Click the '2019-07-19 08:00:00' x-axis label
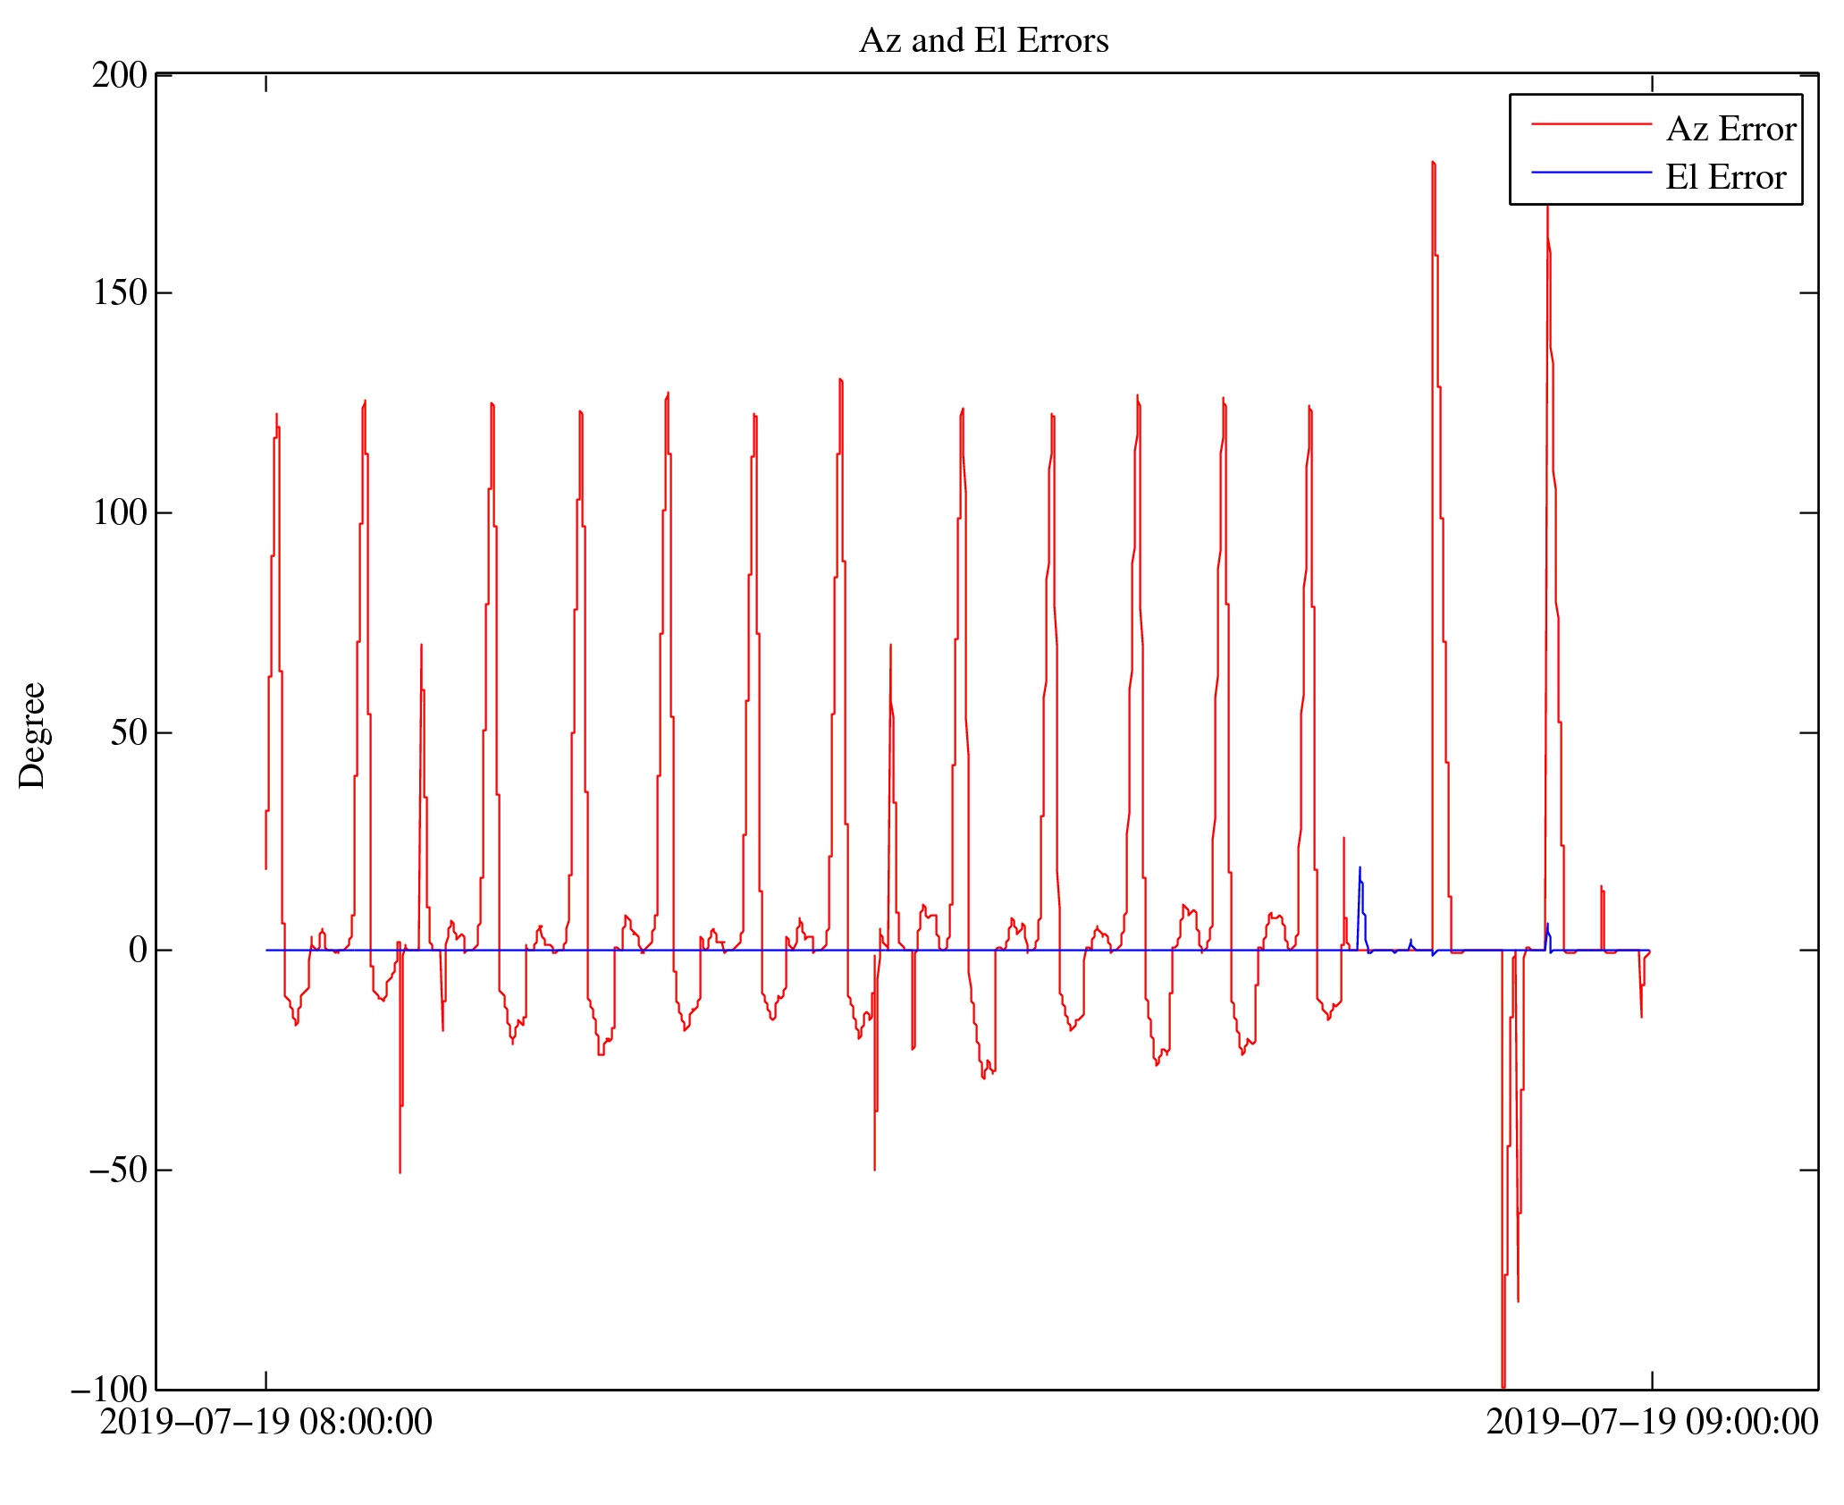This screenshot has width=1844, height=1505. coord(265,1422)
